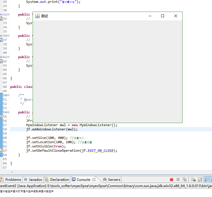Maximize the 测试 window
The width and height of the screenshot is (212, 197).
[163, 16]
